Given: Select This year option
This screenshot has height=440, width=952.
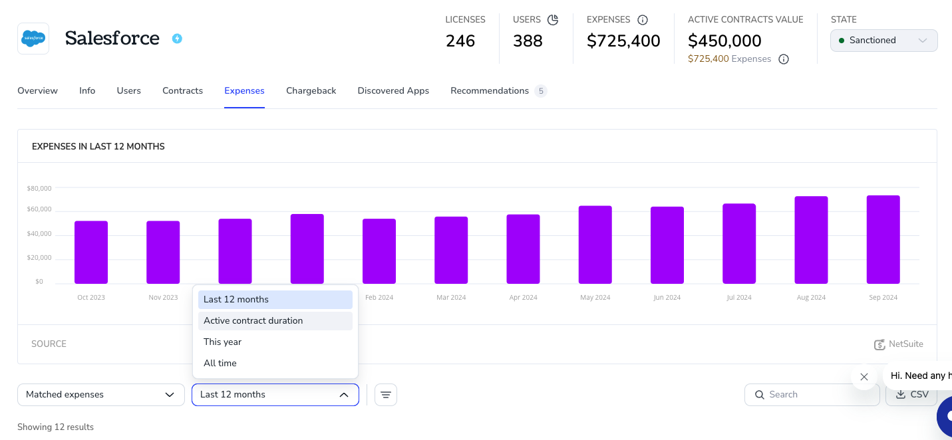Looking at the screenshot, I should 275,342.
